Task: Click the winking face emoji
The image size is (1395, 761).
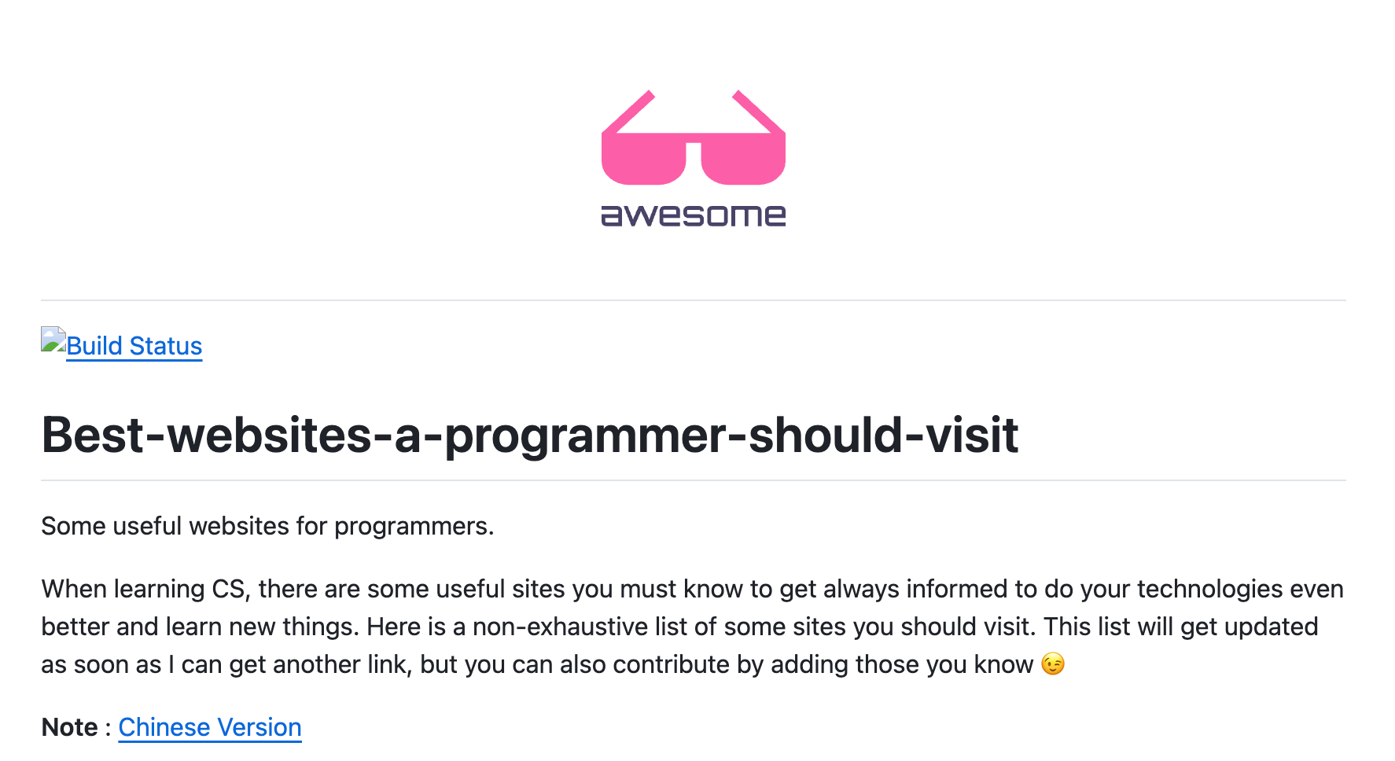Action: click(x=1053, y=664)
